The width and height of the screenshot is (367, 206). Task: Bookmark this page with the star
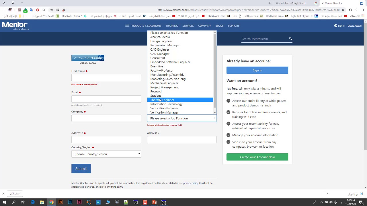click(x=52, y=10)
